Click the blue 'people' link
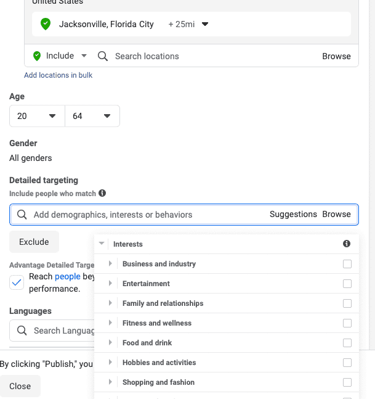The height and width of the screenshot is (399, 375). [x=68, y=276]
